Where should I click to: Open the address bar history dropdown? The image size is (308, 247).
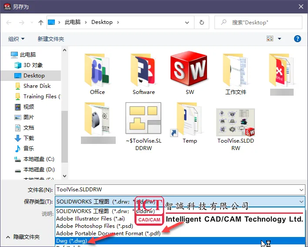pyautogui.click(x=187, y=23)
